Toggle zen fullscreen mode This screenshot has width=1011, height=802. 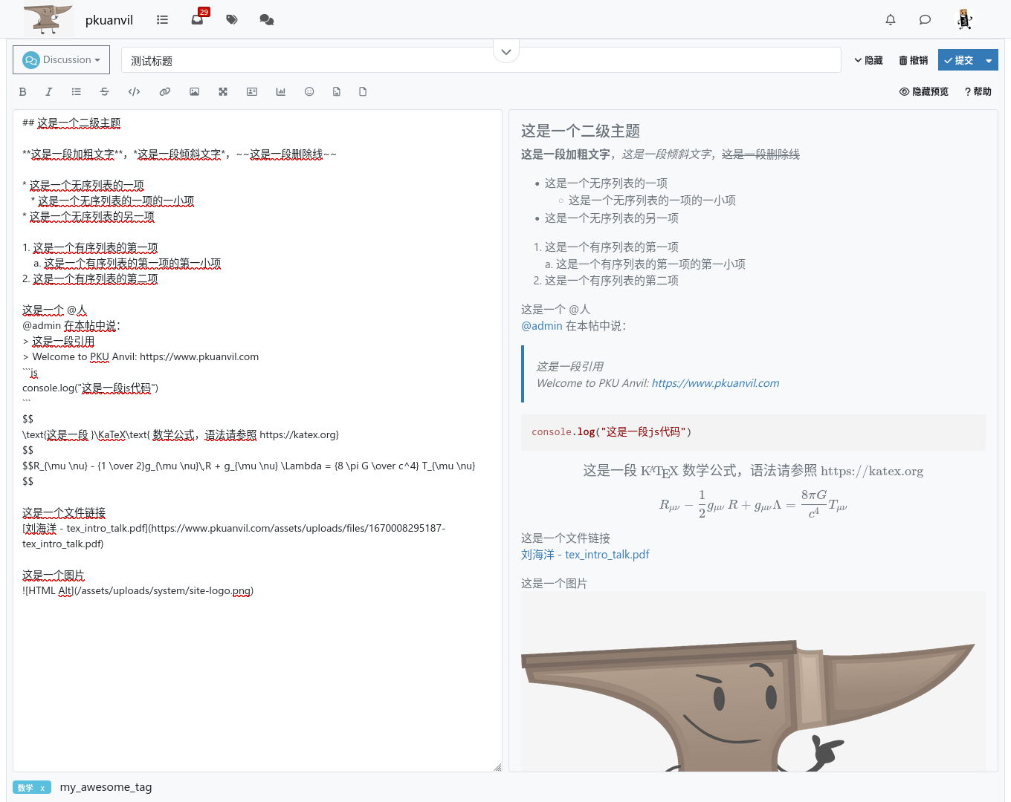pos(223,92)
